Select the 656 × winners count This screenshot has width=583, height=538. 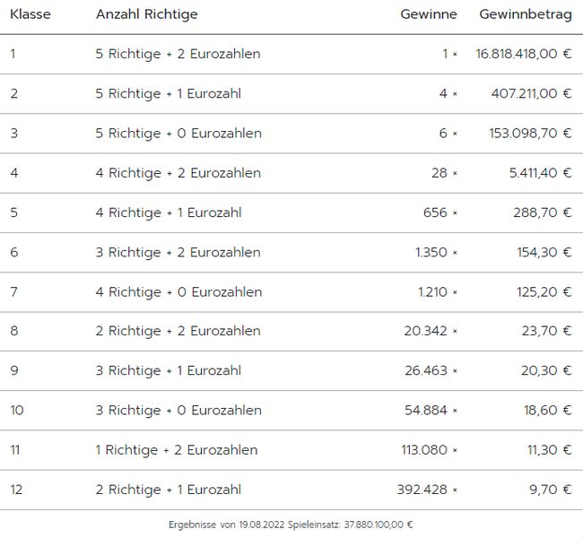(x=440, y=213)
